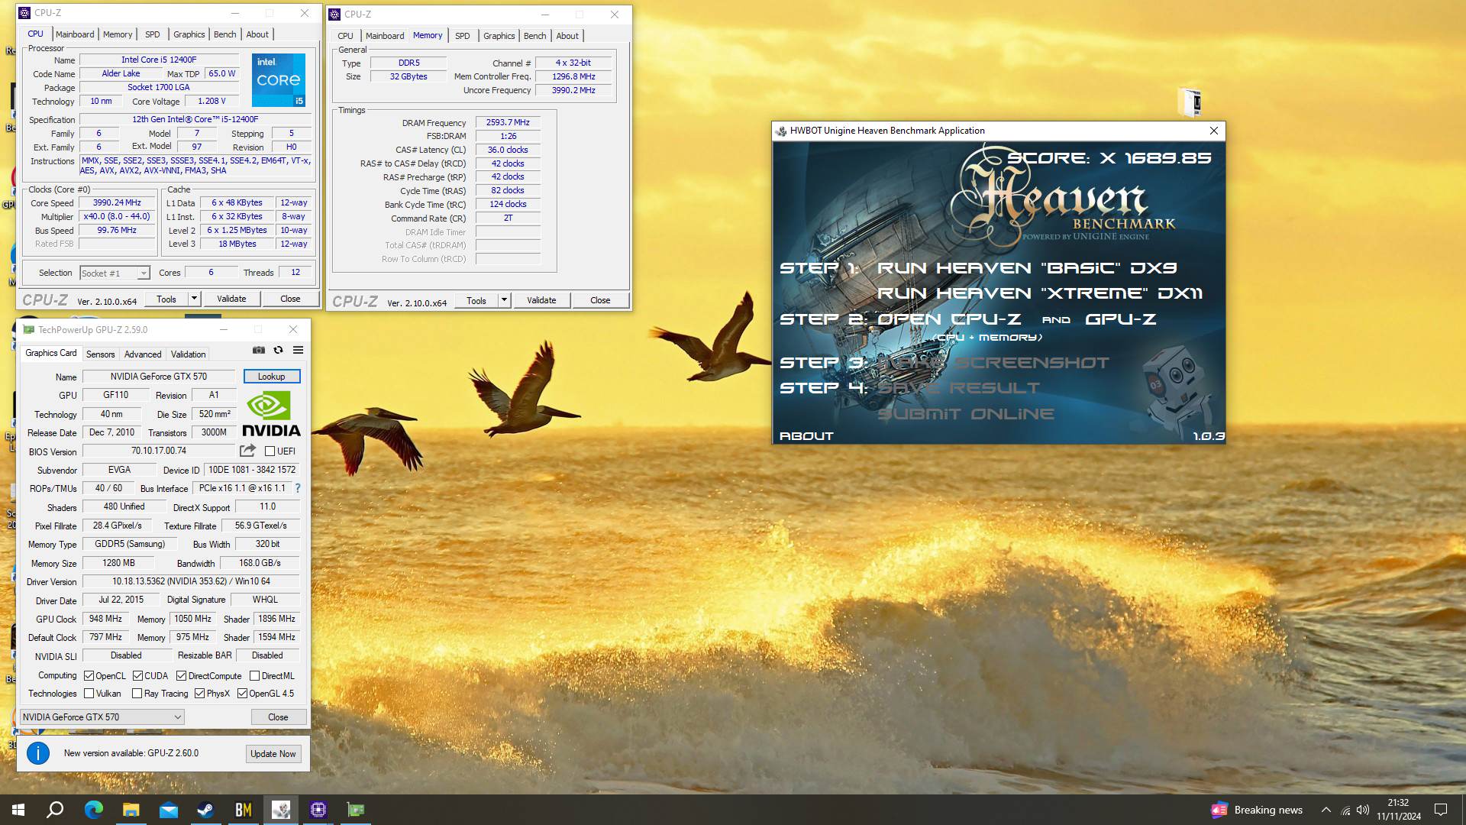Open File Explorer from the taskbar
Image resolution: width=1466 pixels, height=825 pixels.
(131, 810)
